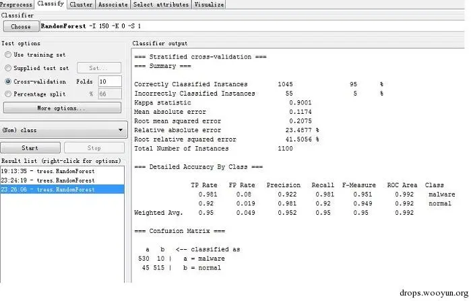Click the ROC Area column header

402,185
